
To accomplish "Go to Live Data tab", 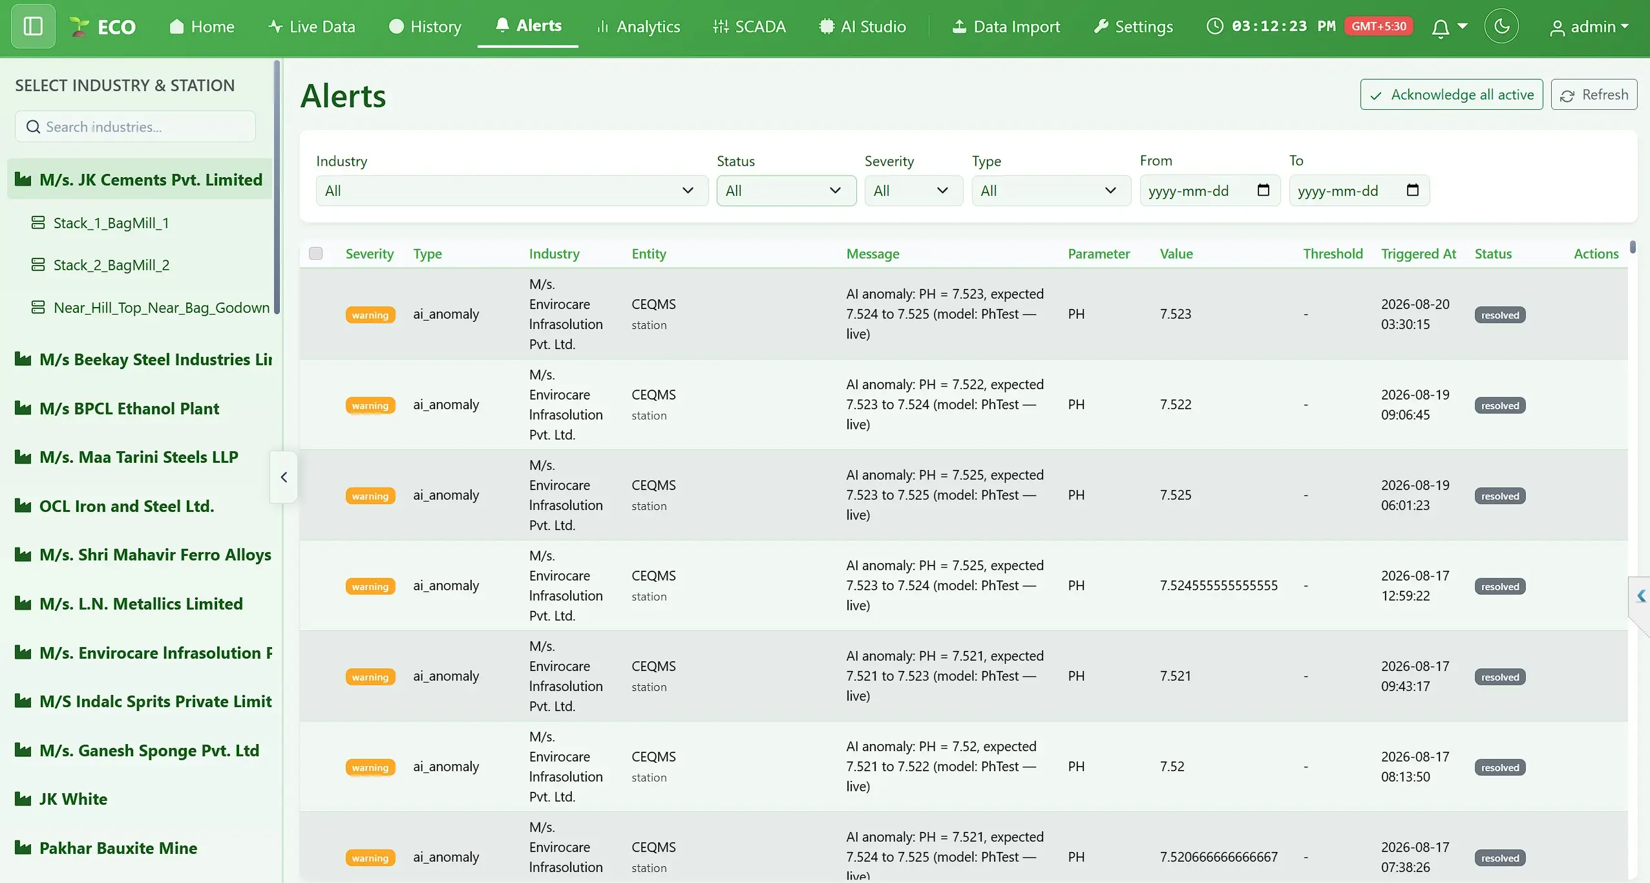I will point(312,27).
